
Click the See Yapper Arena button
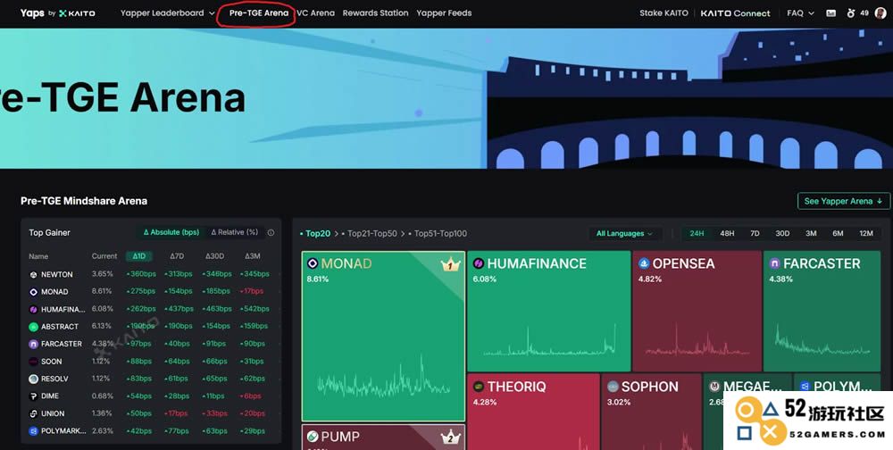tap(844, 201)
